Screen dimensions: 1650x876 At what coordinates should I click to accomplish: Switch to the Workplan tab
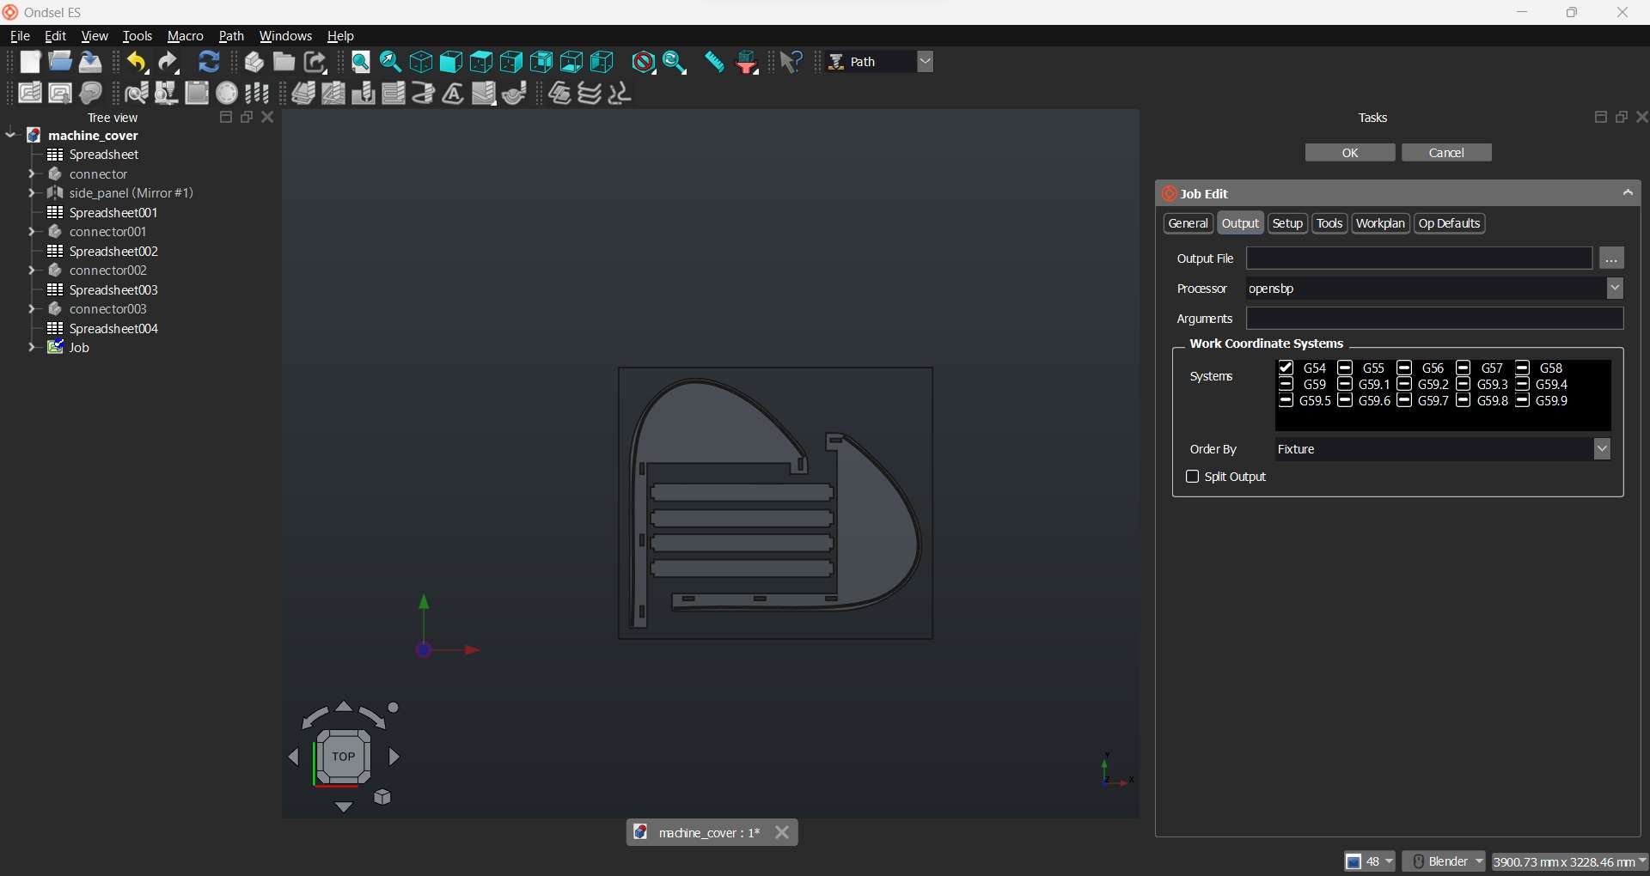pyautogui.click(x=1380, y=223)
